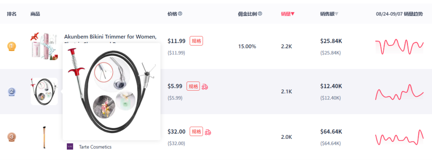This screenshot has width=432, height=160.
Task: Open Akunbem Bikini Trimmer product title
Action: point(110,37)
